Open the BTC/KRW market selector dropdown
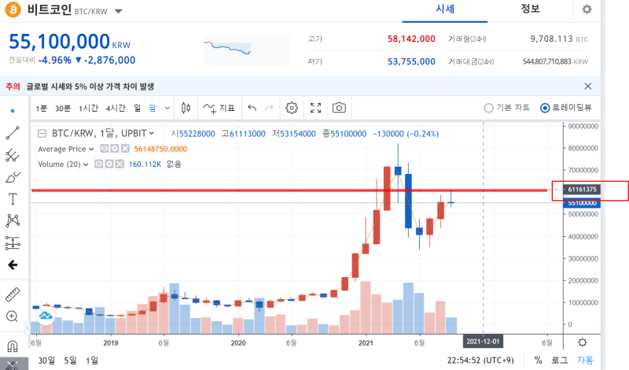Screen dimensions: 629x370 119,11
